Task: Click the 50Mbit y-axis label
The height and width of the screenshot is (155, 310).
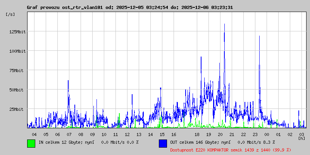Action: (x=17, y=90)
